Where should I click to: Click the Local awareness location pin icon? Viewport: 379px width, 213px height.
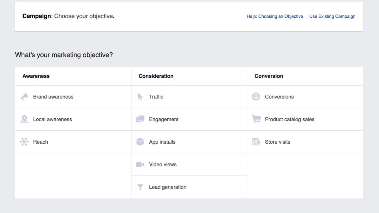click(25, 119)
